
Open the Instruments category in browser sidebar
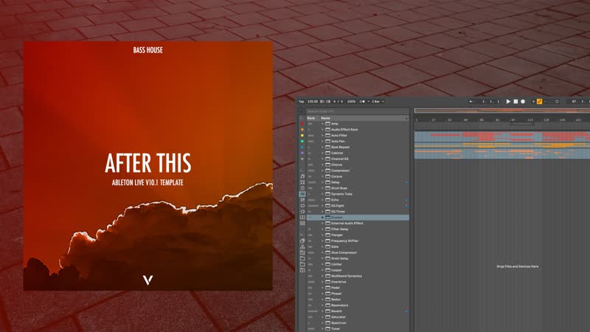coord(302,188)
